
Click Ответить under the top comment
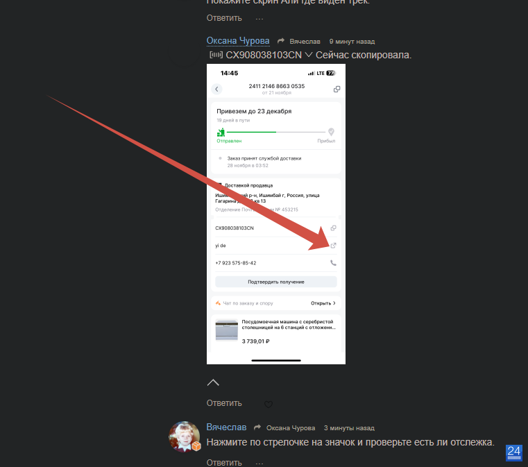(224, 18)
